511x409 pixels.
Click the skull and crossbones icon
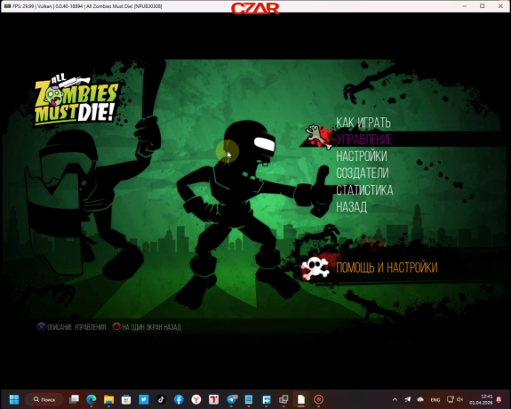[315, 269]
